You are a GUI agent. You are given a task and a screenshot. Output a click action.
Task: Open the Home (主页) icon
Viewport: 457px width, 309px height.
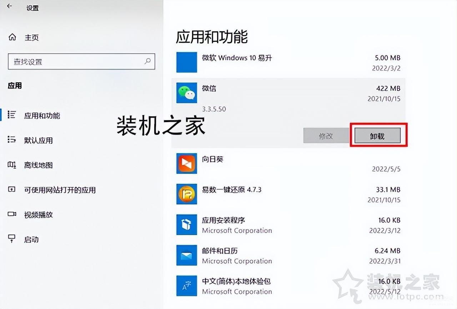pos(12,37)
